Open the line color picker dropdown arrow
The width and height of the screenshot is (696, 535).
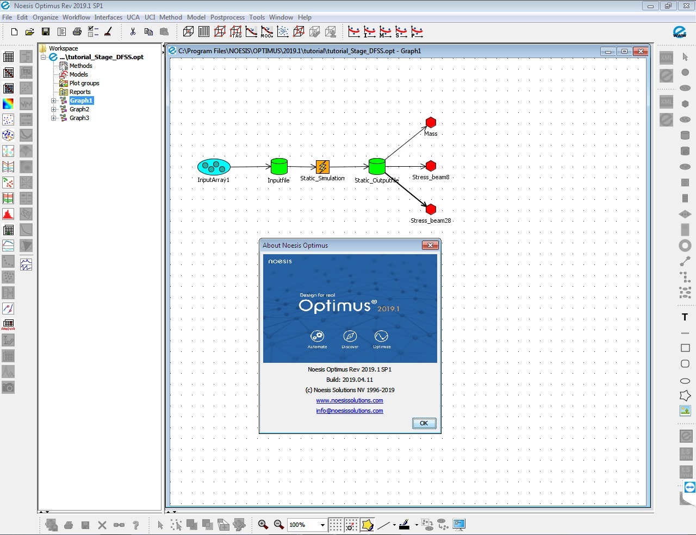pyautogui.click(x=417, y=525)
